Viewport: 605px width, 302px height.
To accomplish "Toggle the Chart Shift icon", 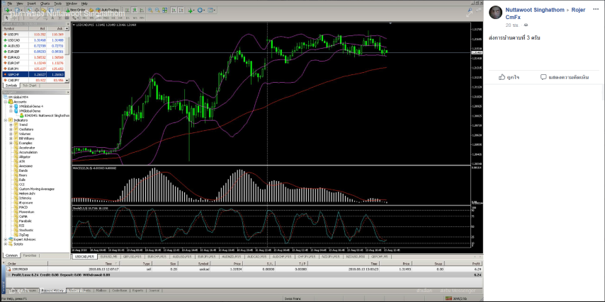I will [181, 10].
